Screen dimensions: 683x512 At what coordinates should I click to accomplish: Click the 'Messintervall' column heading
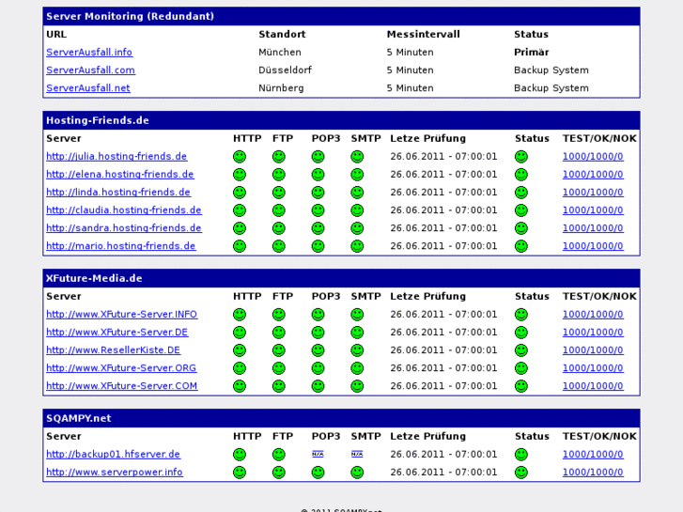(x=423, y=35)
